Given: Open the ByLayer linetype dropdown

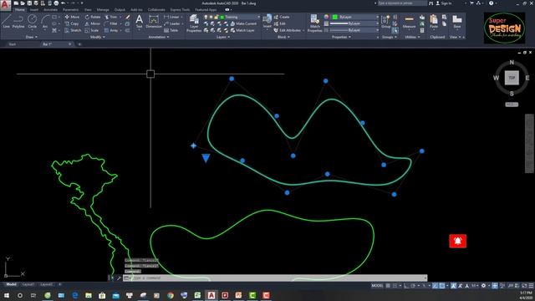Looking at the screenshot, I should pos(354,30).
